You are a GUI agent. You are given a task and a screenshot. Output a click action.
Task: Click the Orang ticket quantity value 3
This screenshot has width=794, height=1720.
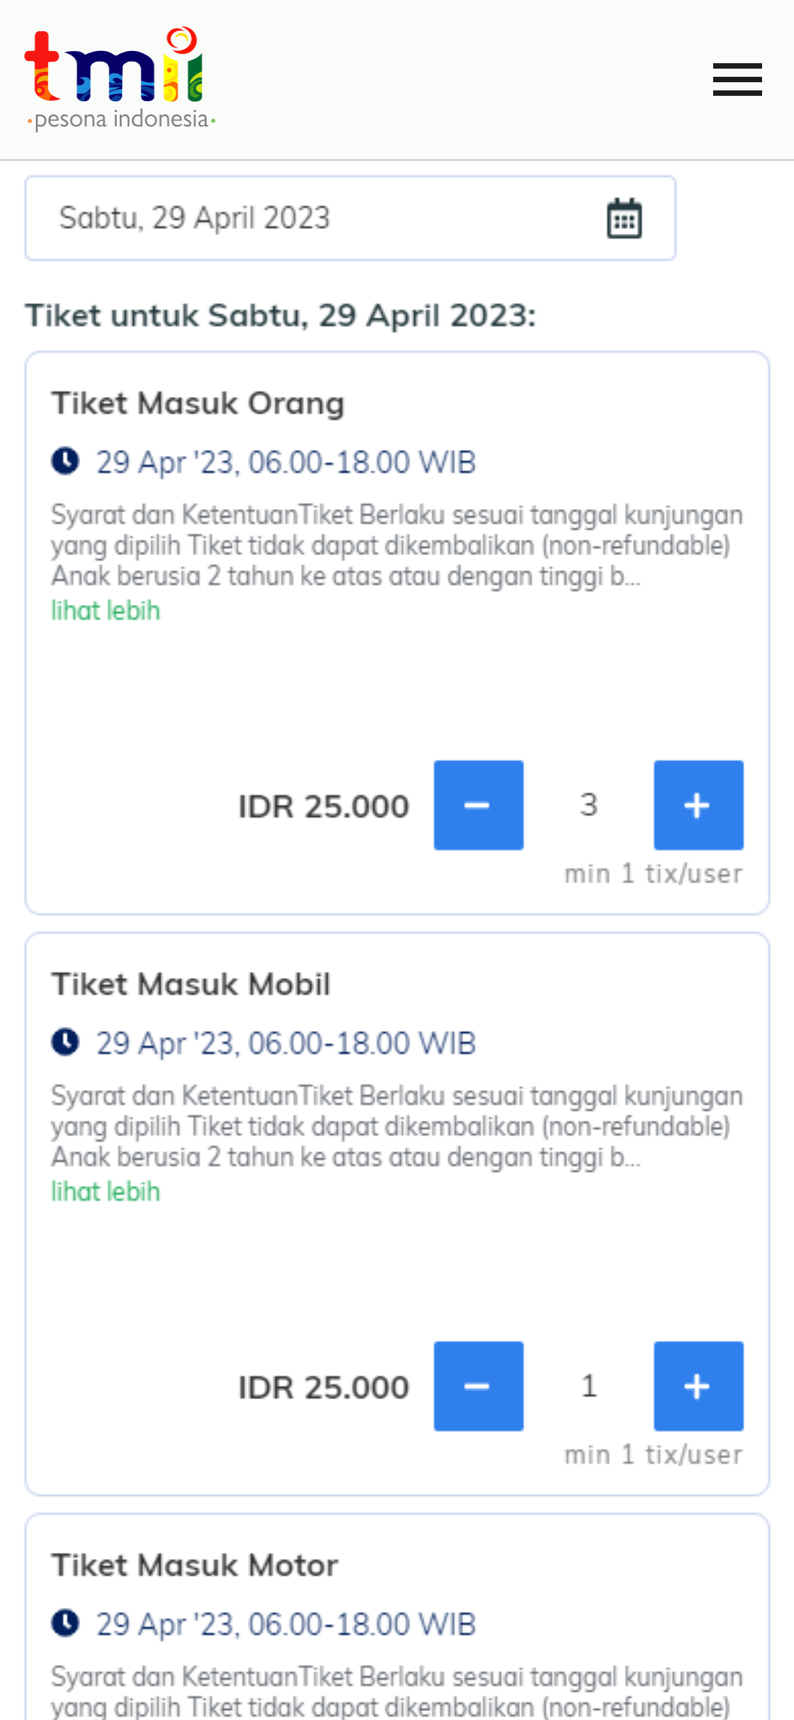pos(589,805)
